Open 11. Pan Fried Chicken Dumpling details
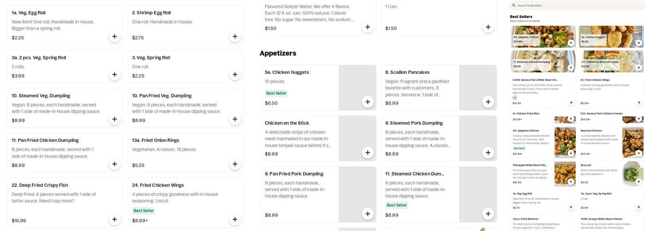 tap(45, 140)
